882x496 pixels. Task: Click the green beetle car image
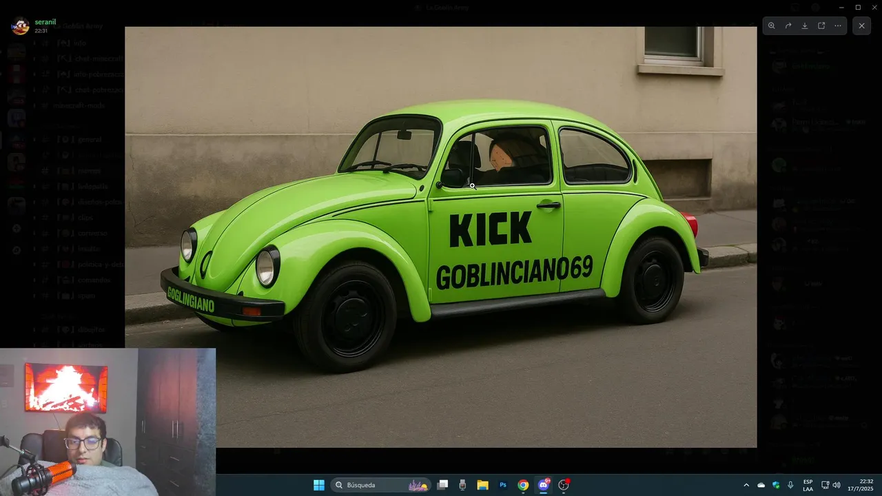440,237
